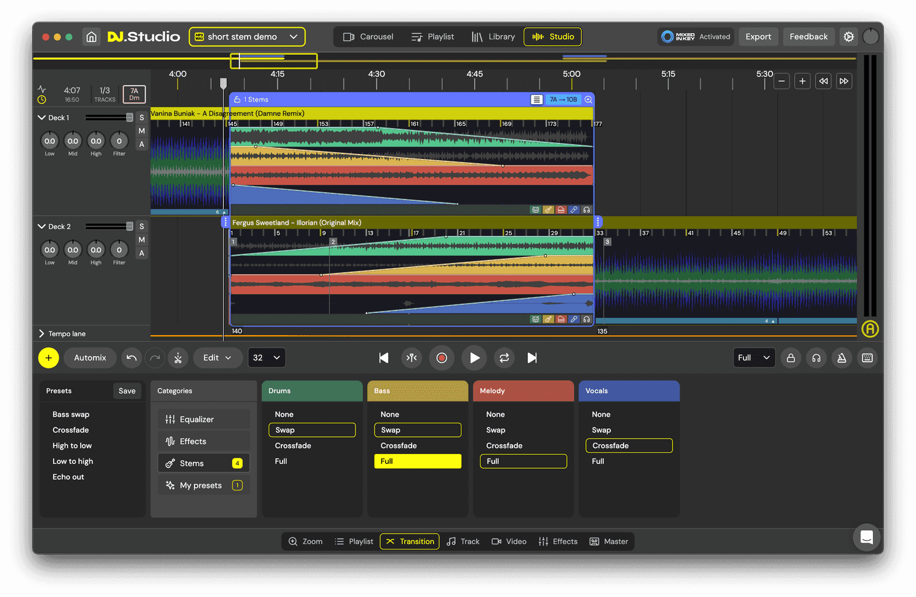Switch to the Library tab
916x597 pixels.
click(x=493, y=37)
